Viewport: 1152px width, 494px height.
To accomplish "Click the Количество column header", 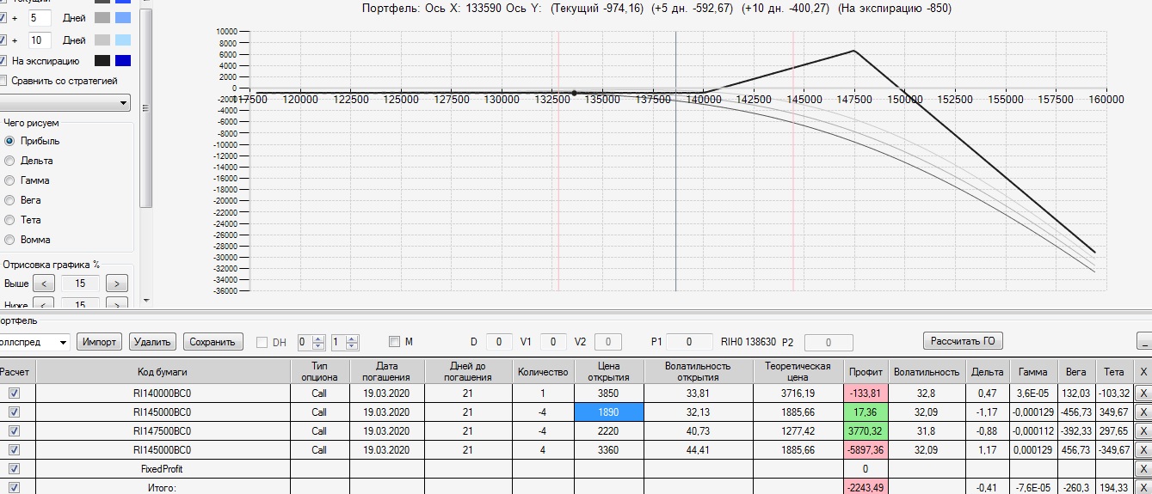I will coord(543,371).
